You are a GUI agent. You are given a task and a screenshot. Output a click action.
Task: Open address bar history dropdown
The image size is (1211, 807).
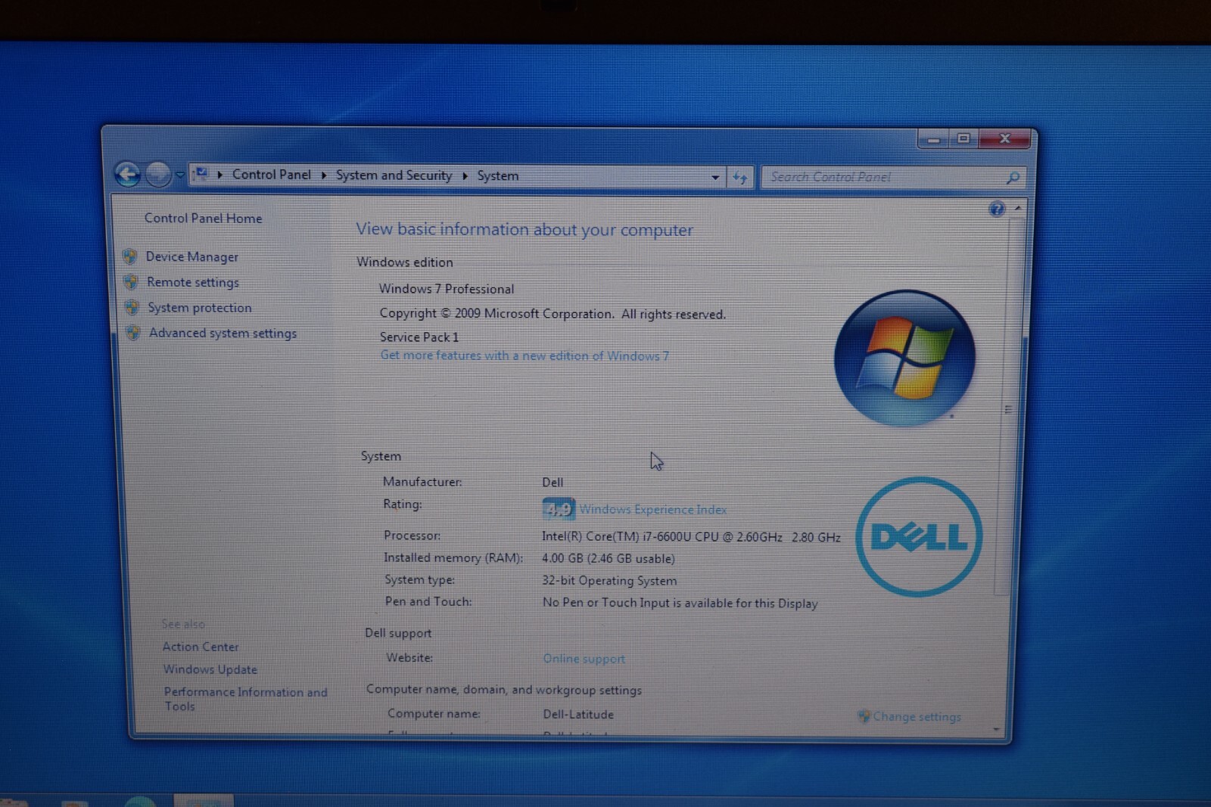click(x=715, y=178)
